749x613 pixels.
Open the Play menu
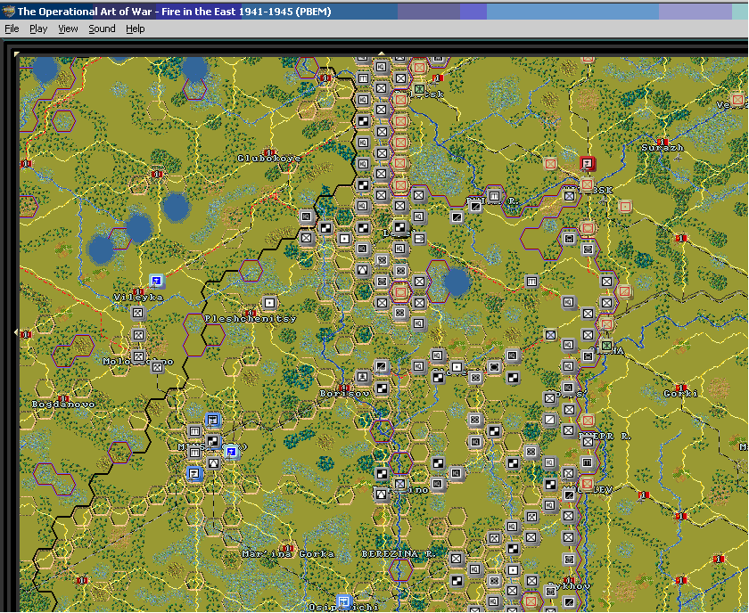tap(38, 29)
